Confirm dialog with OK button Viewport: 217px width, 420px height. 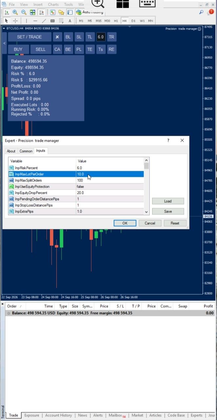(125, 223)
